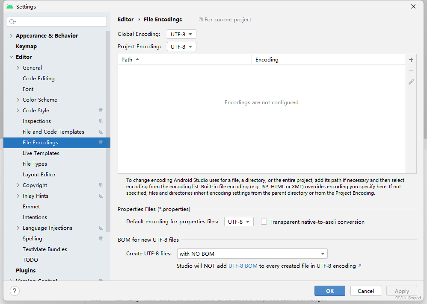The width and height of the screenshot is (427, 304).
Task: Open the Create UTF-8 files dropdown
Action: (x=252, y=254)
